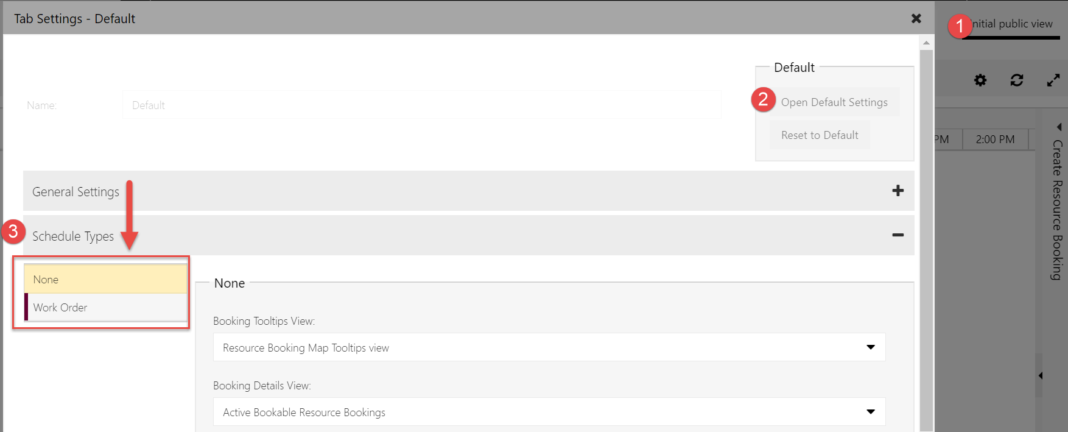Open the Booking Tooltips View dropdown
The image size is (1068, 432).
[871, 347]
